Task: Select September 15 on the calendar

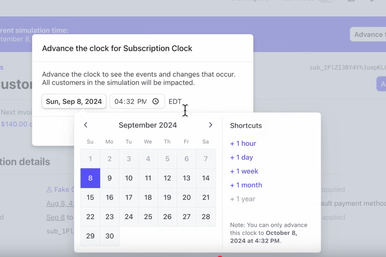Action: click(90, 197)
